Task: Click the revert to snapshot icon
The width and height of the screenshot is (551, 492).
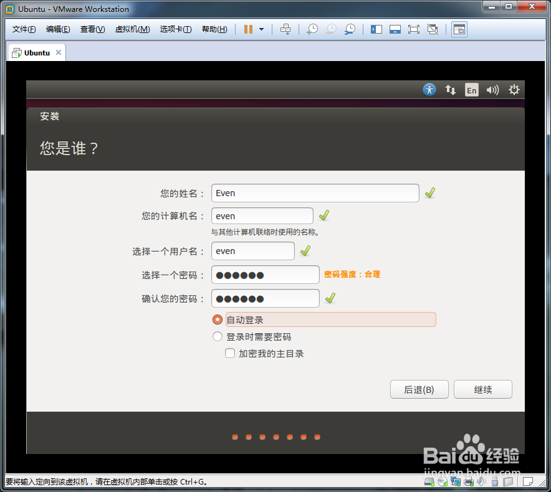Action: pyautogui.click(x=331, y=29)
